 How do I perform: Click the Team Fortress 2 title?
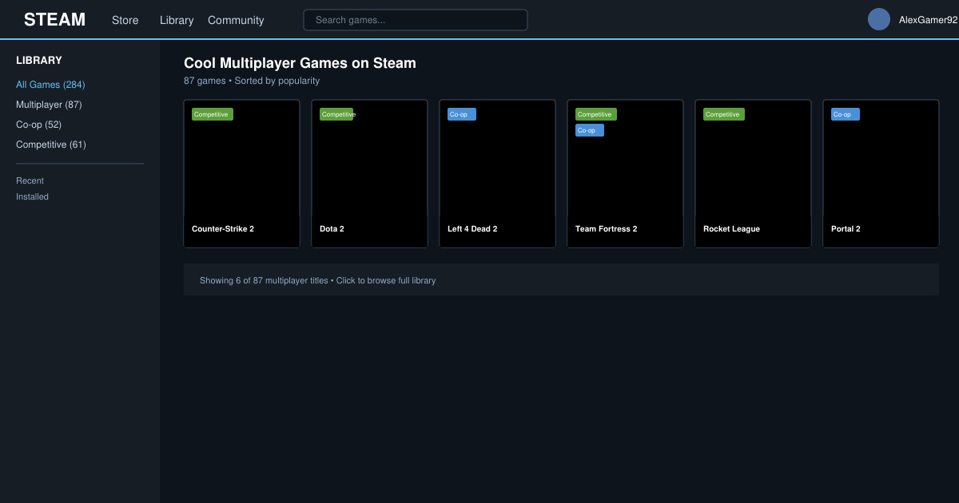(x=607, y=229)
